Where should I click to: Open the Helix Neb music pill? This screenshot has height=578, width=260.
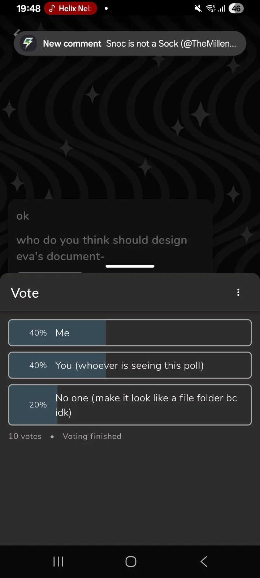click(x=71, y=8)
